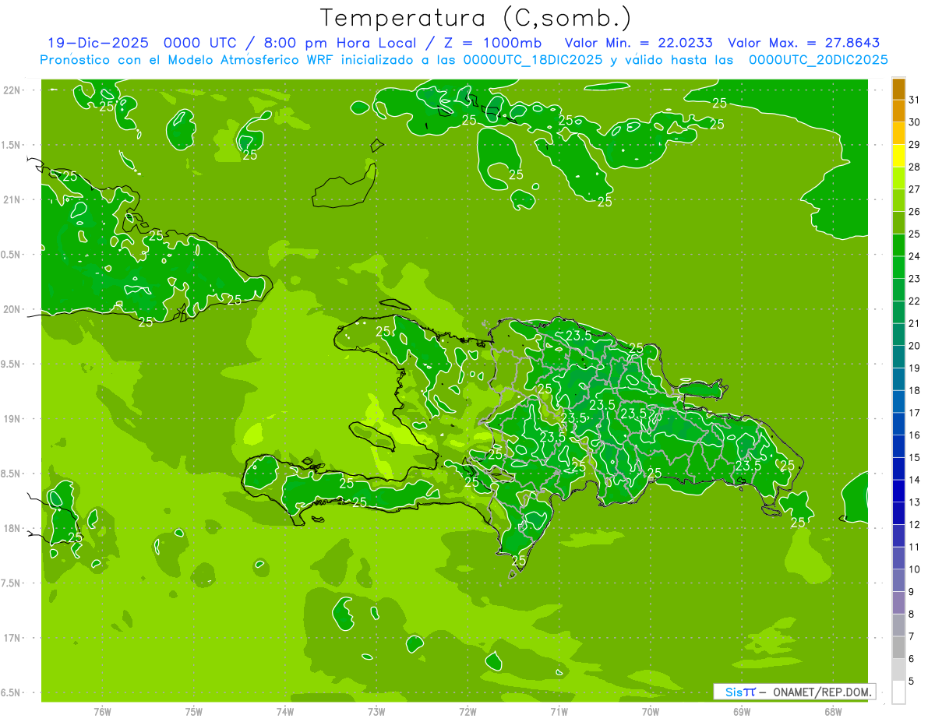The image size is (935, 722).
Task: Click the title "Temperatura (C,somb.)"
Action: [476, 19]
